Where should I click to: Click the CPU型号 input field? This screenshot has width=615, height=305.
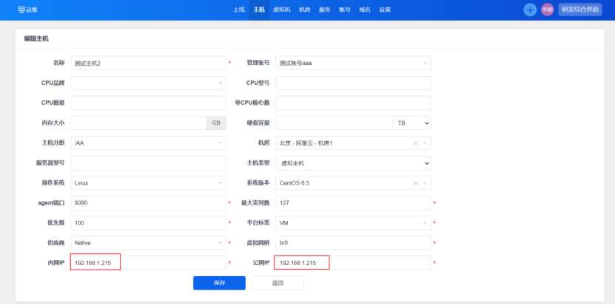pos(354,83)
